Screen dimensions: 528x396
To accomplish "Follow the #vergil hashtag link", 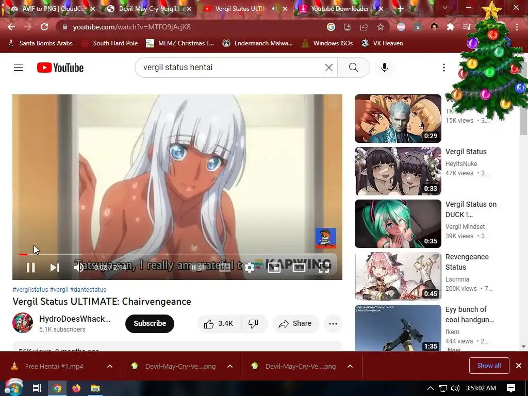I will pyautogui.click(x=59, y=290).
